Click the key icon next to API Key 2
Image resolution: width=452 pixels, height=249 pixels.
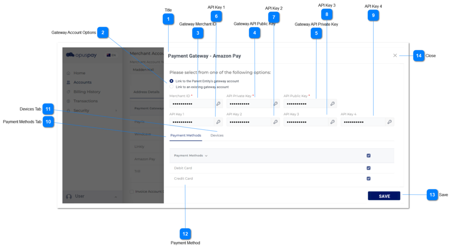coord(276,122)
